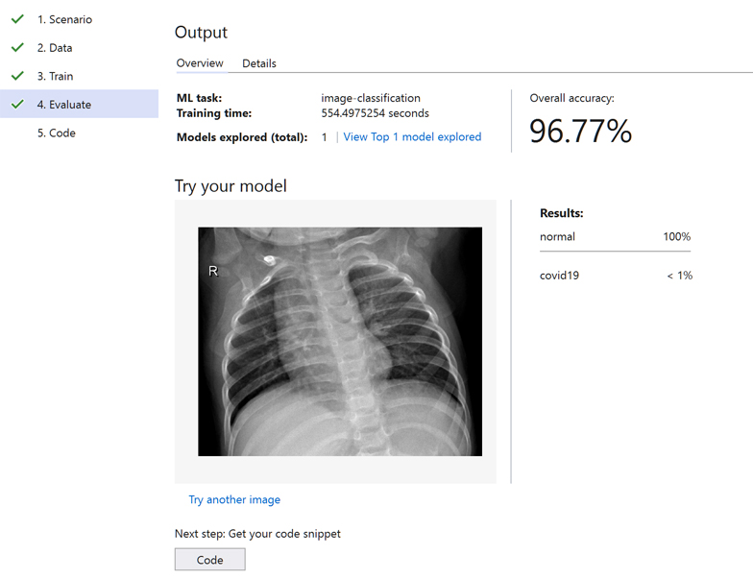Jump to the 5. Code step
Screen dimensions: 753x579
[x=57, y=133]
